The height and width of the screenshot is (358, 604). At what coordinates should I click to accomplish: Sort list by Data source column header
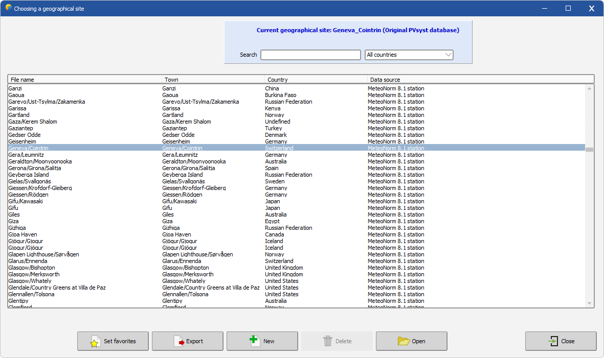pyautogui.click(x=480, y=80)
